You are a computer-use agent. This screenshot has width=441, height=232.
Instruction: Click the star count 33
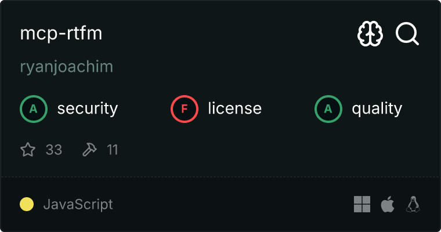(x=54, y=150)
